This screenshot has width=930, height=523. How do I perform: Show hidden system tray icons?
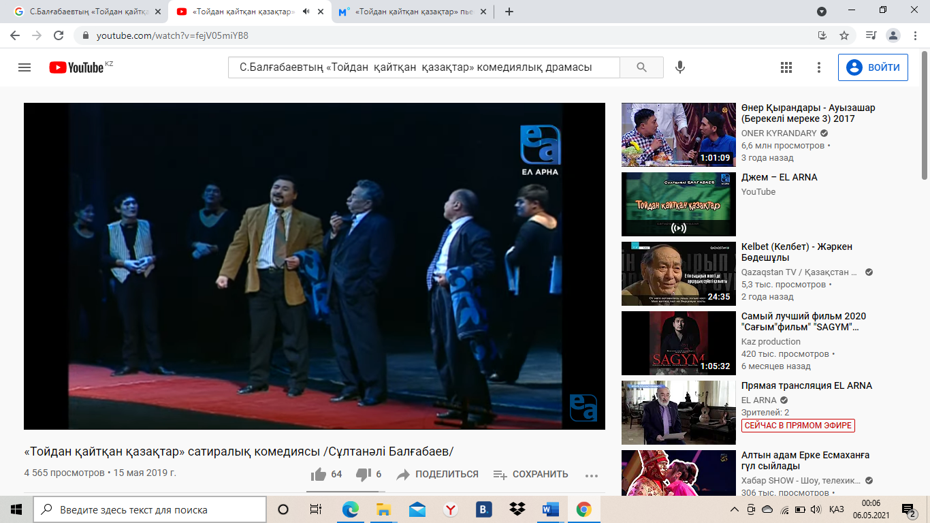point(734,509)
